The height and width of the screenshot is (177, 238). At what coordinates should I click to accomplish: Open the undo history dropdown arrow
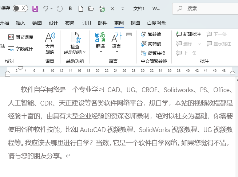[x=51, y=8]
